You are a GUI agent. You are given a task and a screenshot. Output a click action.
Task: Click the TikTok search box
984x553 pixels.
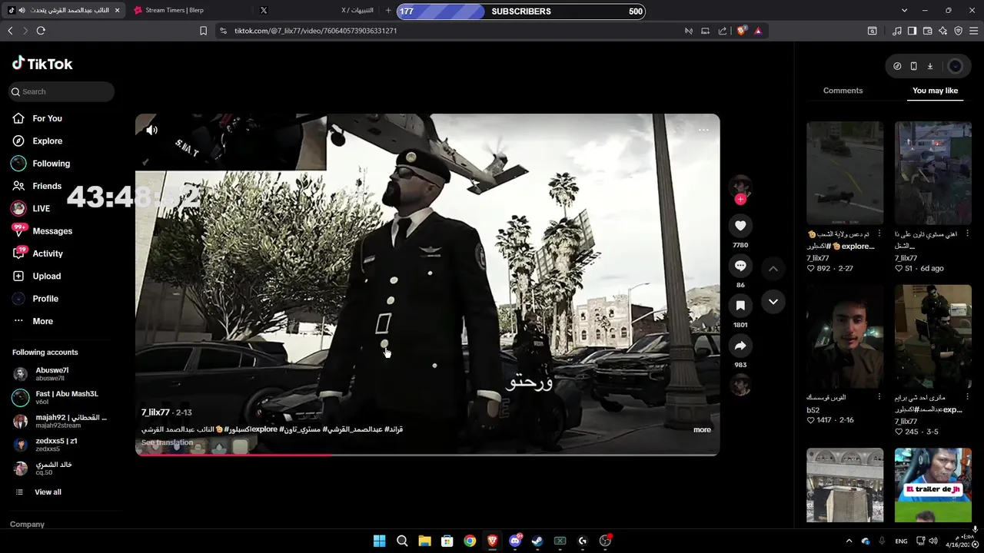(x=61, y=91)
